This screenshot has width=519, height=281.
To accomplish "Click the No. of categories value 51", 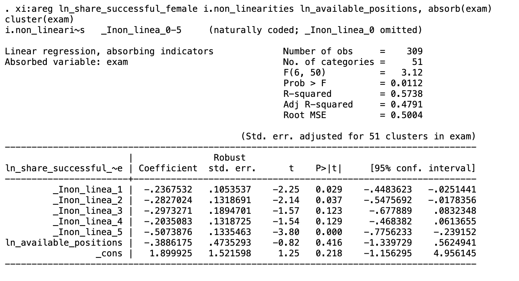I will 417,62.
